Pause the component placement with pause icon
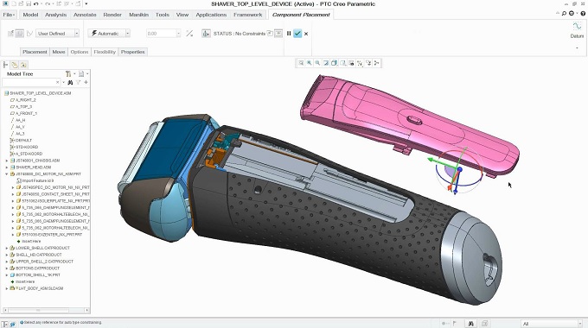This screenshot has width=588, height=328. [x=289, y=34]
